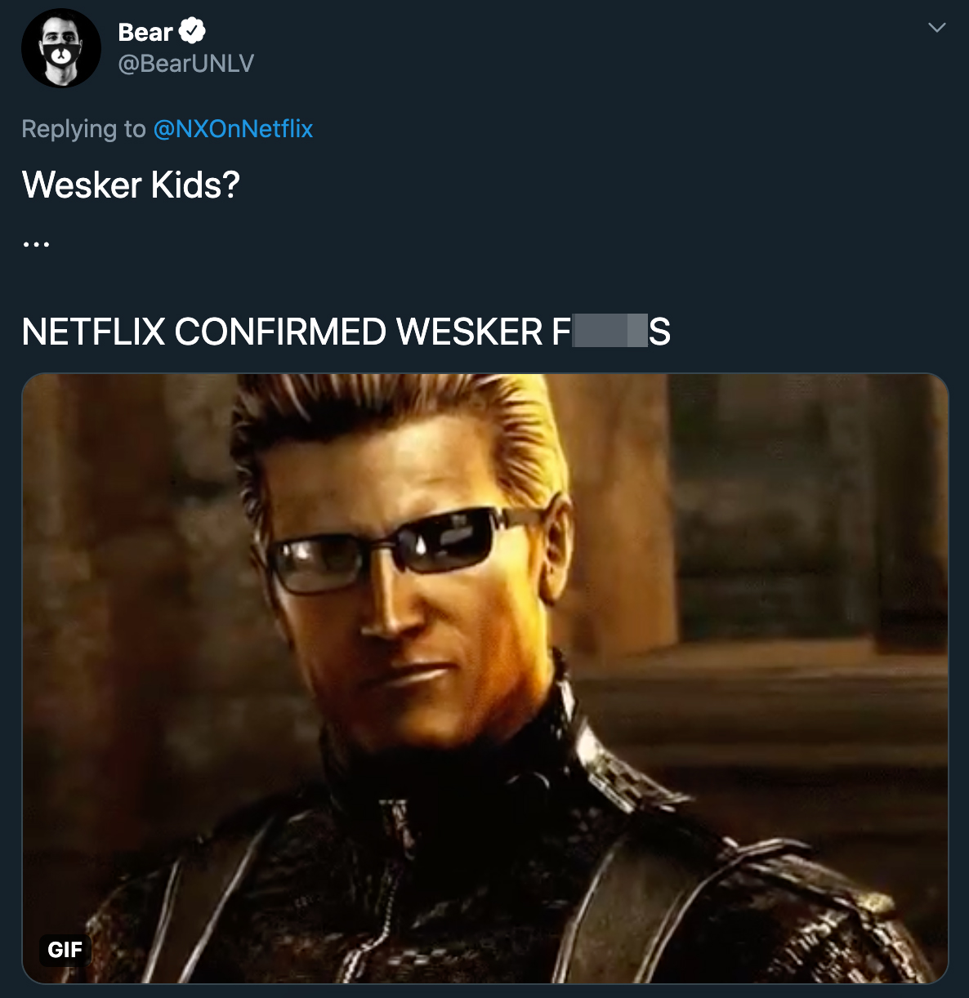Click the three-dot ellipsis line in tweet

pyautogui.click(x=36, y=243)
